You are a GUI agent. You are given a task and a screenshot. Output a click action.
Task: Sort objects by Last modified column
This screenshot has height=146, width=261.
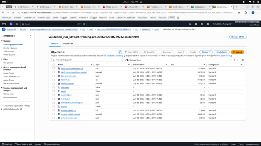[x=139, y=65]
